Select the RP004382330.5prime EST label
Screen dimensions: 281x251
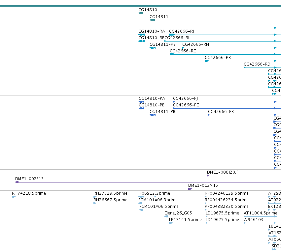click(x=227, y=207)
